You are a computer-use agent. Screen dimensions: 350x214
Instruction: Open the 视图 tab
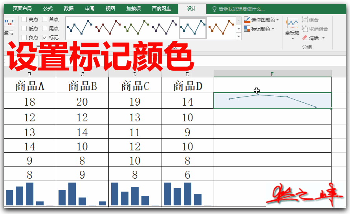[110, 9]
